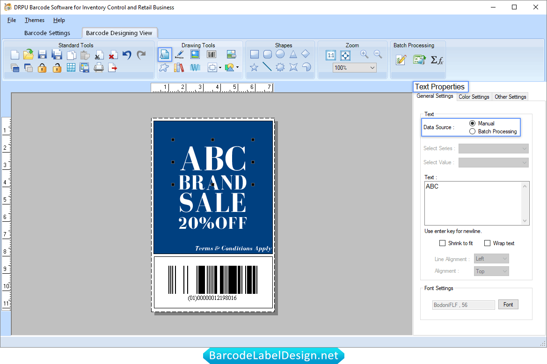Enable the Shrink to fit checkbox
This screenshot has width=547, height=364.
[442, 243]
